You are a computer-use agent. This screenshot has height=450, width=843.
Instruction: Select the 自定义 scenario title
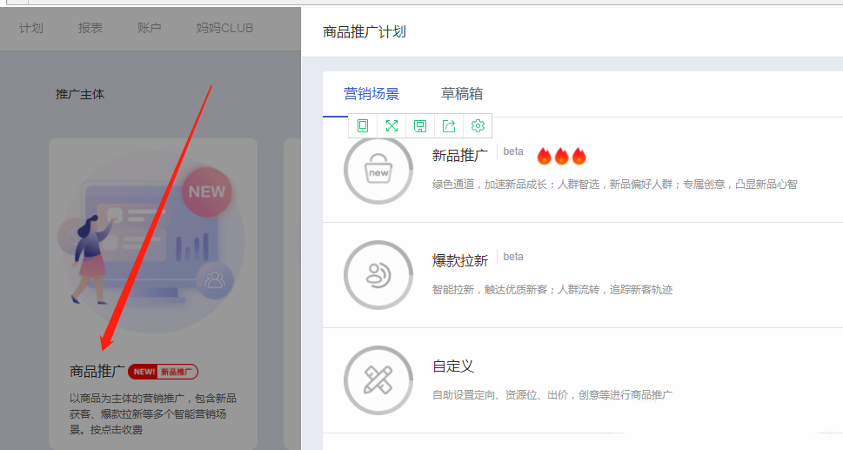coord(453,366)
